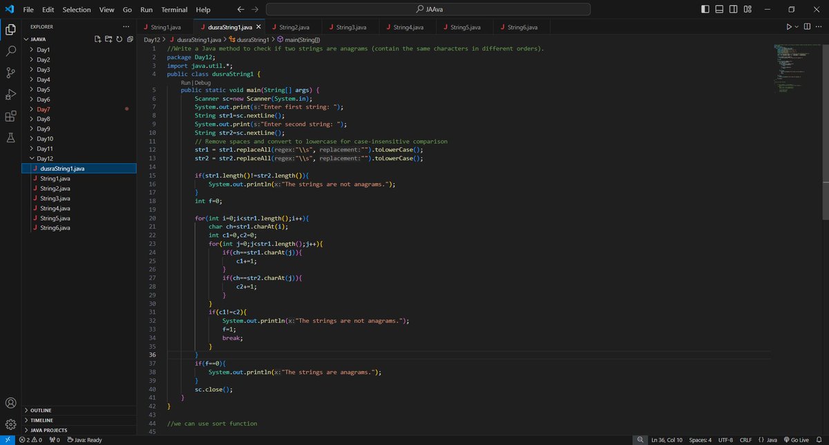Refresh the Explorer file tree

click(x=119, y=39)
